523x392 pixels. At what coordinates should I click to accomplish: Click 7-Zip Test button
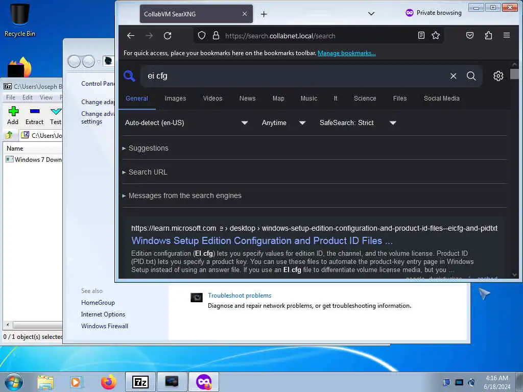click(55, 116)
